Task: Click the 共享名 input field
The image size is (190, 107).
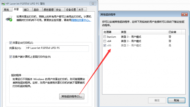Action: pos(57,48)
